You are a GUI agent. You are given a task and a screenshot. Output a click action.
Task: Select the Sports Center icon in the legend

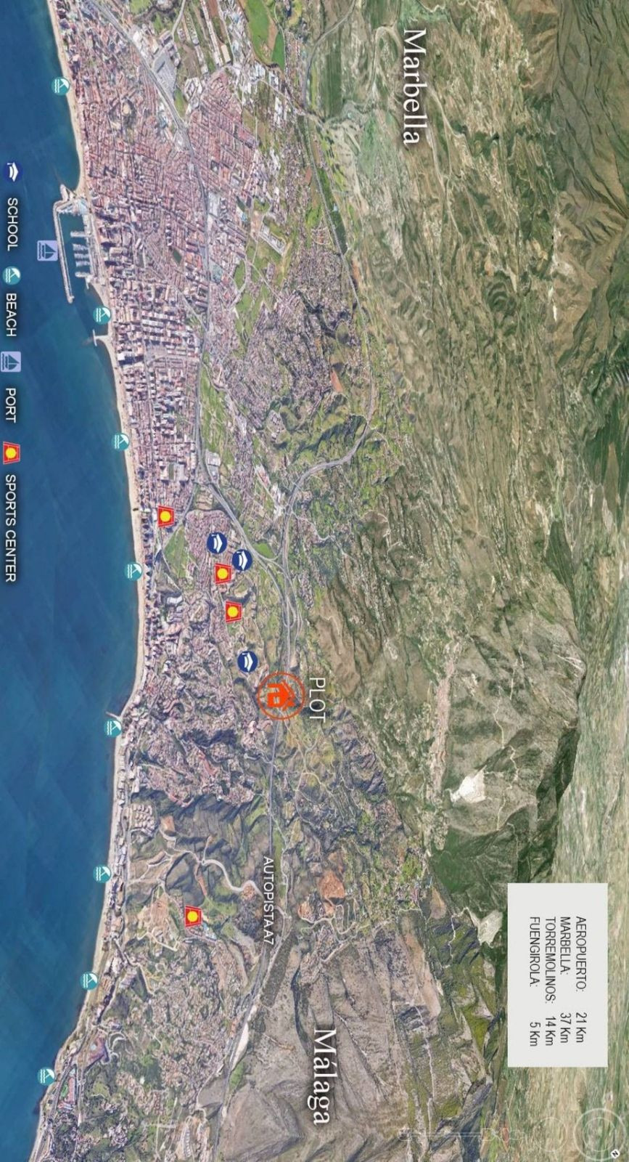click(12, 453)
